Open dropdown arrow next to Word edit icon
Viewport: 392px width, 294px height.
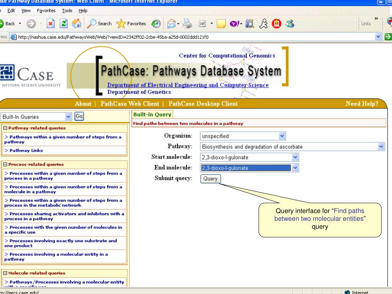click(x=212, y=23)
